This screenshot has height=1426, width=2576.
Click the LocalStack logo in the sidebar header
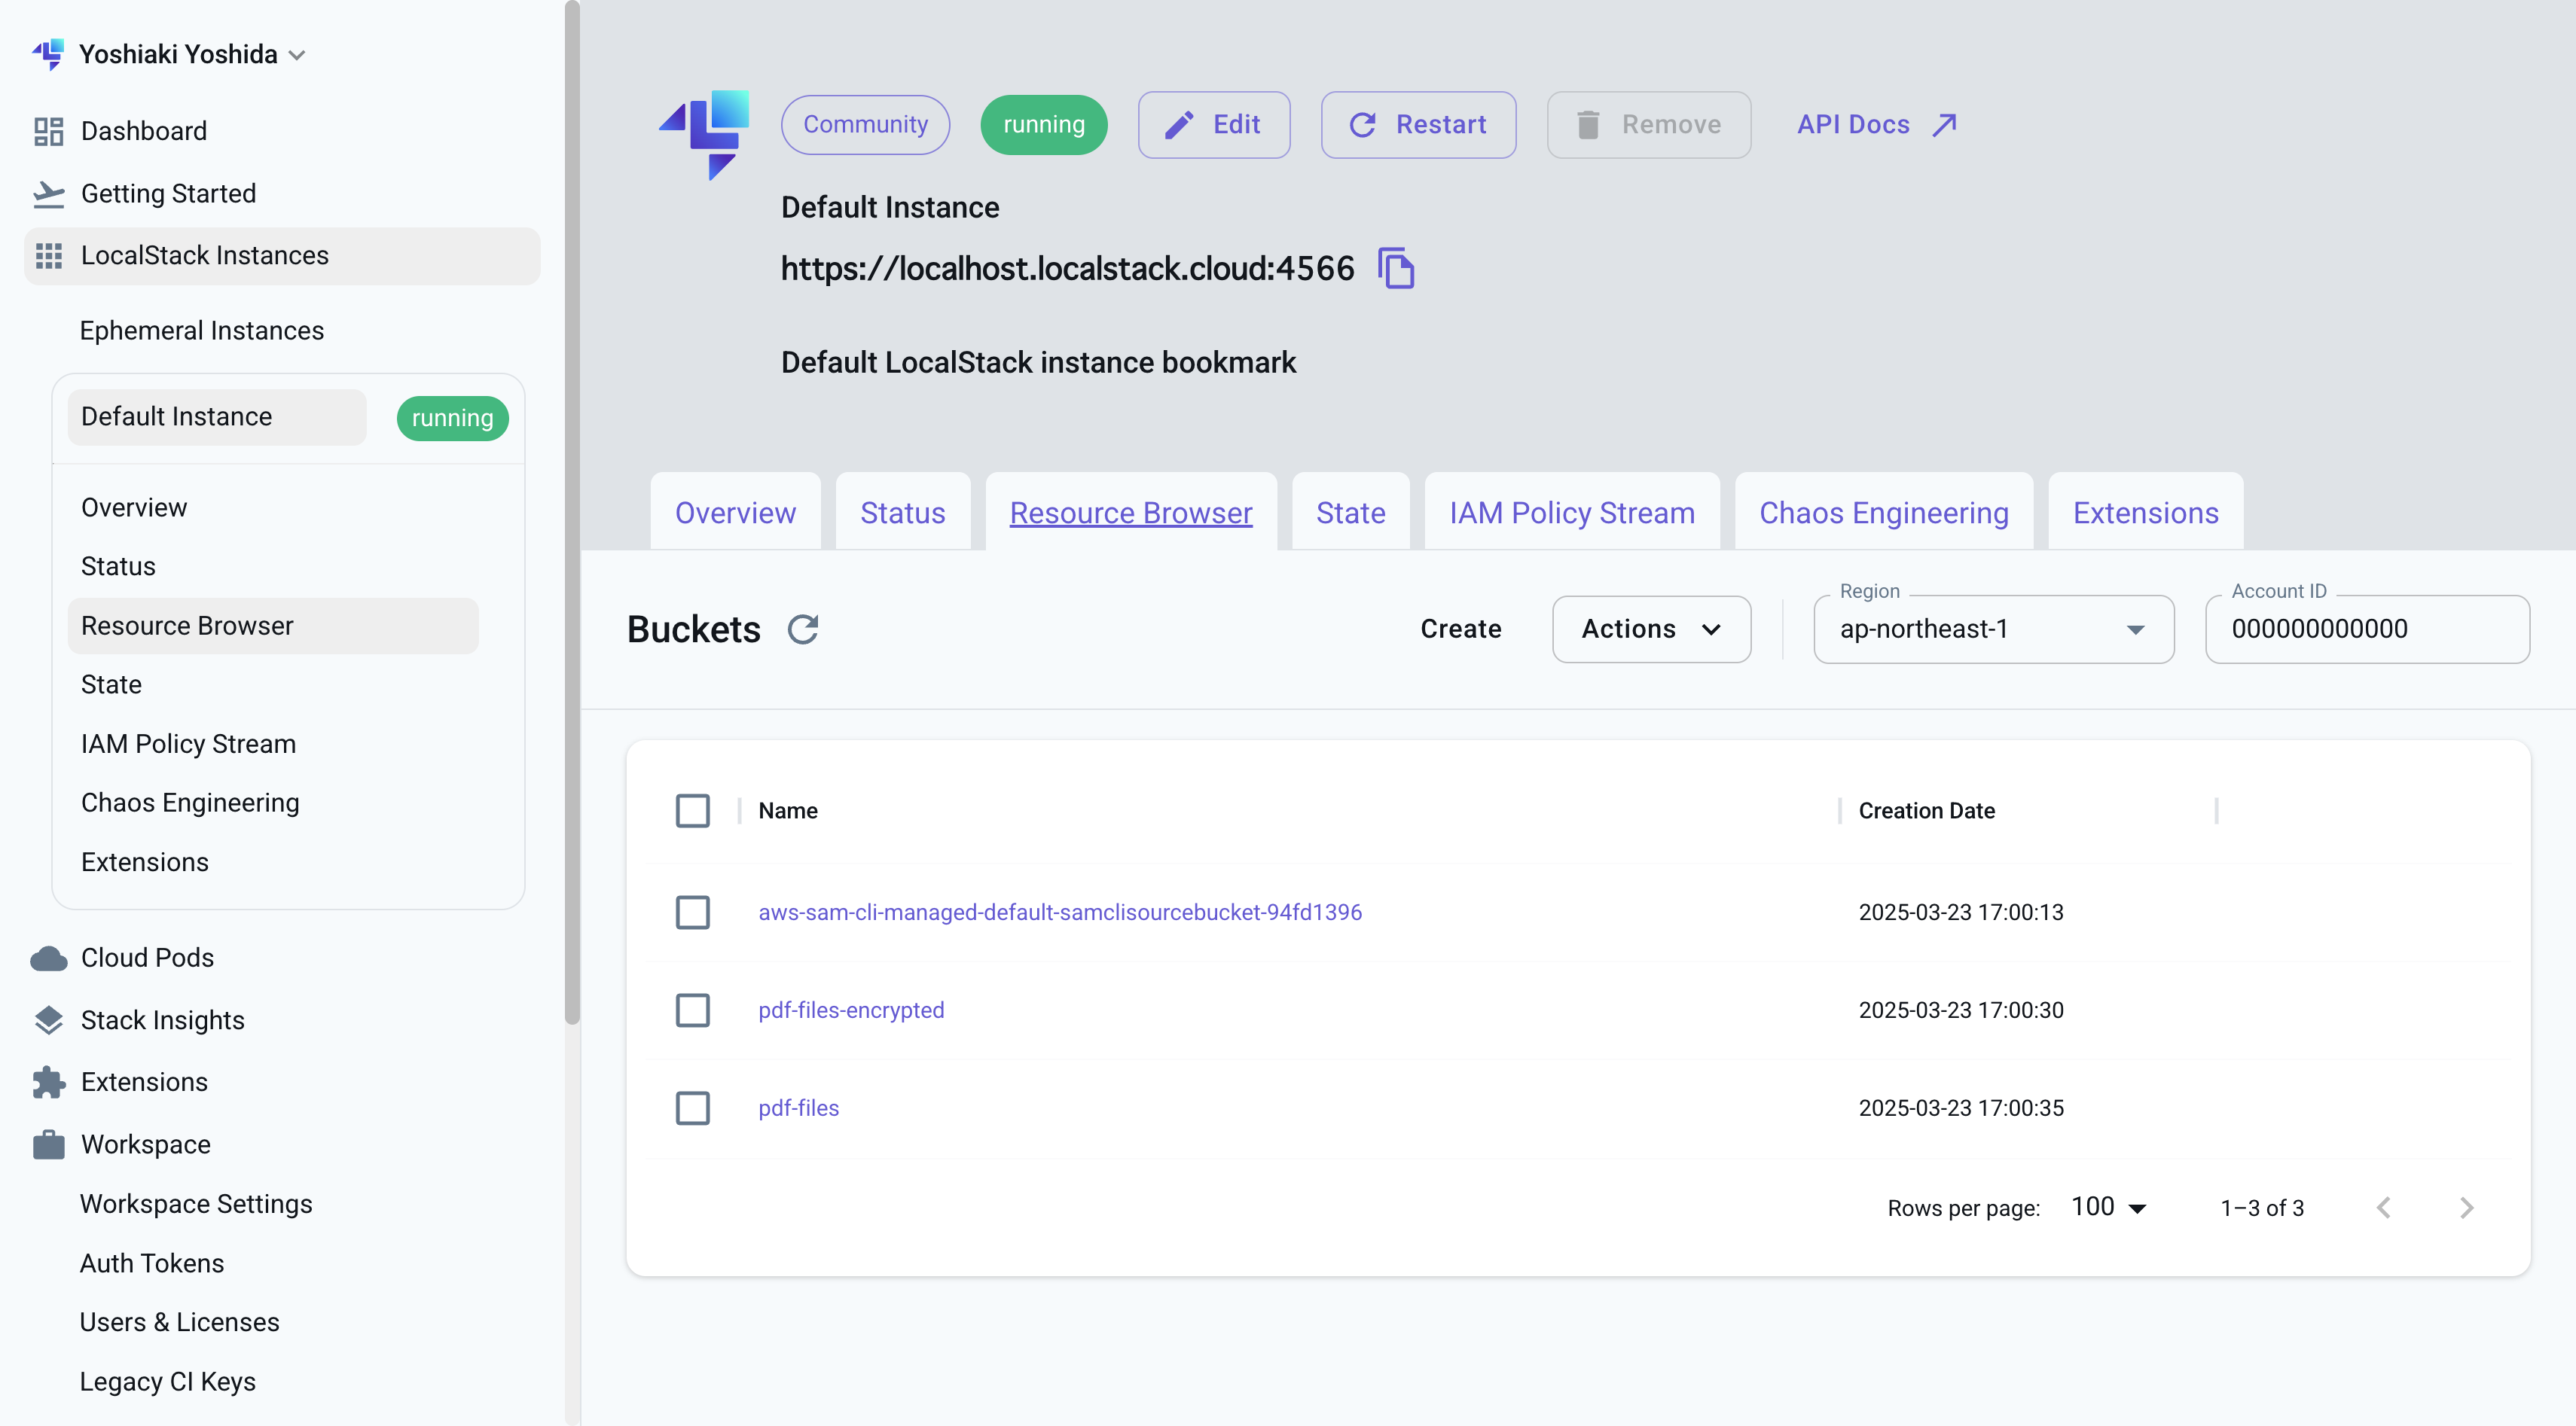click(x=48, y=54)
